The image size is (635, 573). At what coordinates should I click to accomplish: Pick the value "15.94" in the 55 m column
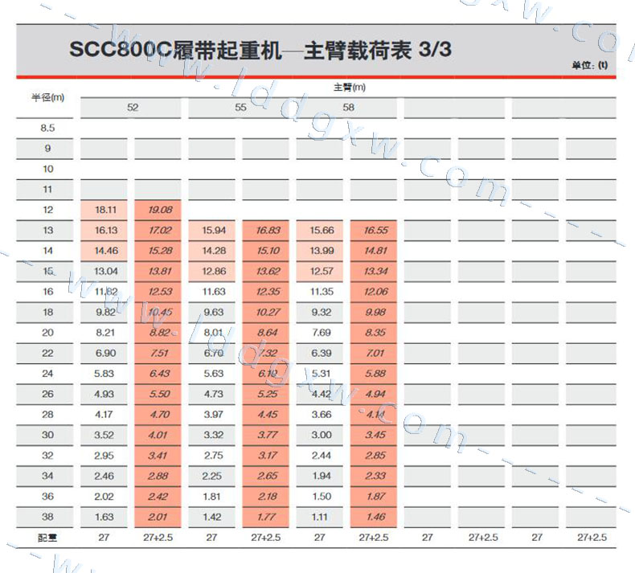click(214, 230)
